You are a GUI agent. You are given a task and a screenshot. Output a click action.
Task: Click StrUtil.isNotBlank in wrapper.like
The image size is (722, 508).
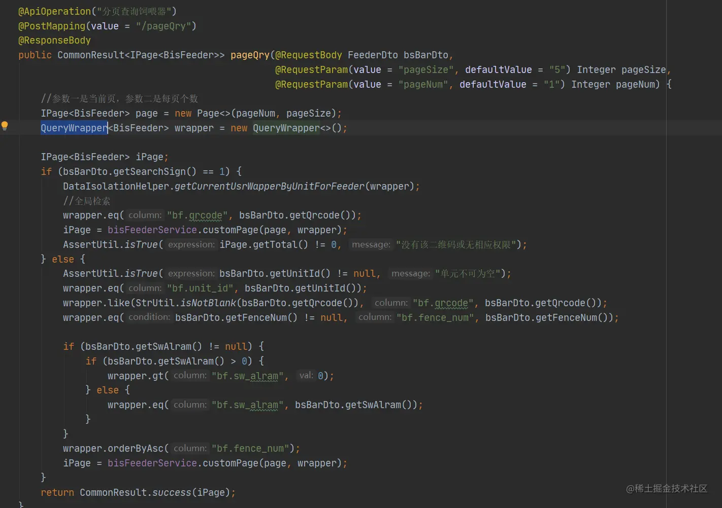click(185, 303)
